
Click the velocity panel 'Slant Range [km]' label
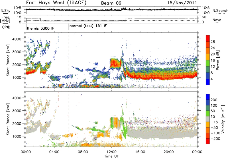(x=8, y=119)
